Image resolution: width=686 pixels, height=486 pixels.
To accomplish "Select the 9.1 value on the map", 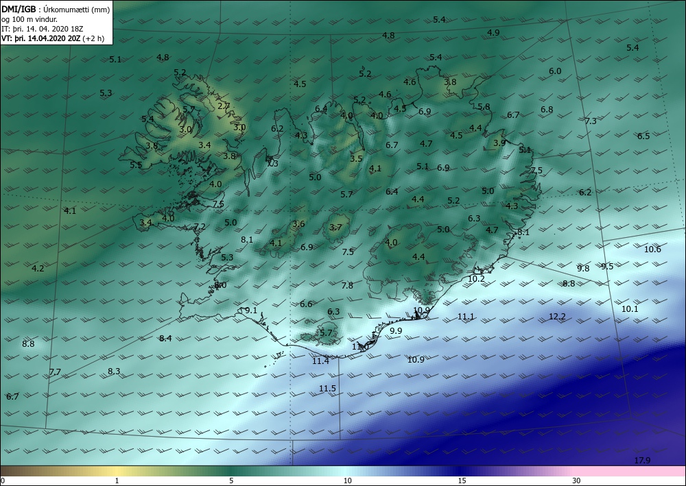I will click(x=251, y=311).
